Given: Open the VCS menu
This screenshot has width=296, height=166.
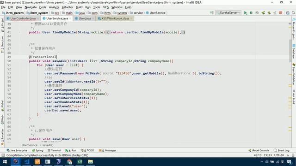Looking at the screenshot, I should pyautogui.click(x=106, y=7).
